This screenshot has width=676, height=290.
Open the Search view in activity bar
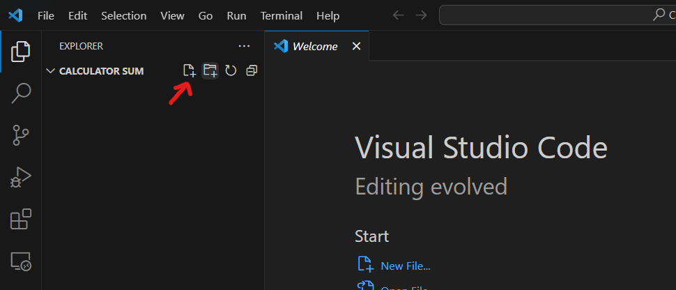[21, 93]
